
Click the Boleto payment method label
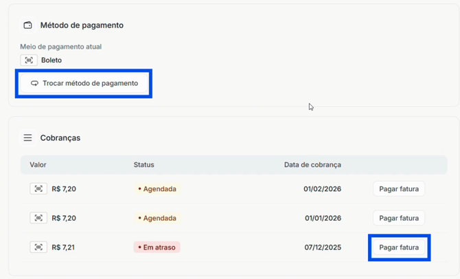point(51,60)
